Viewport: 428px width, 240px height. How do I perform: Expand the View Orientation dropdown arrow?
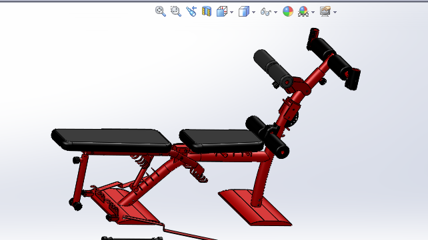tap(232, 12)
